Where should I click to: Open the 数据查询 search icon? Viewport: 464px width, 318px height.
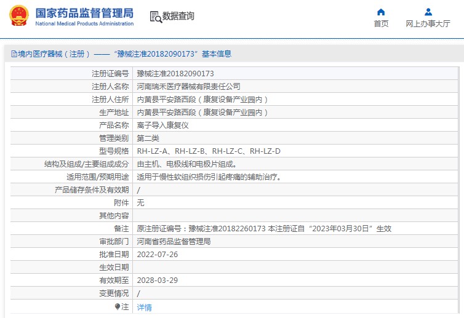coord(156,17)
